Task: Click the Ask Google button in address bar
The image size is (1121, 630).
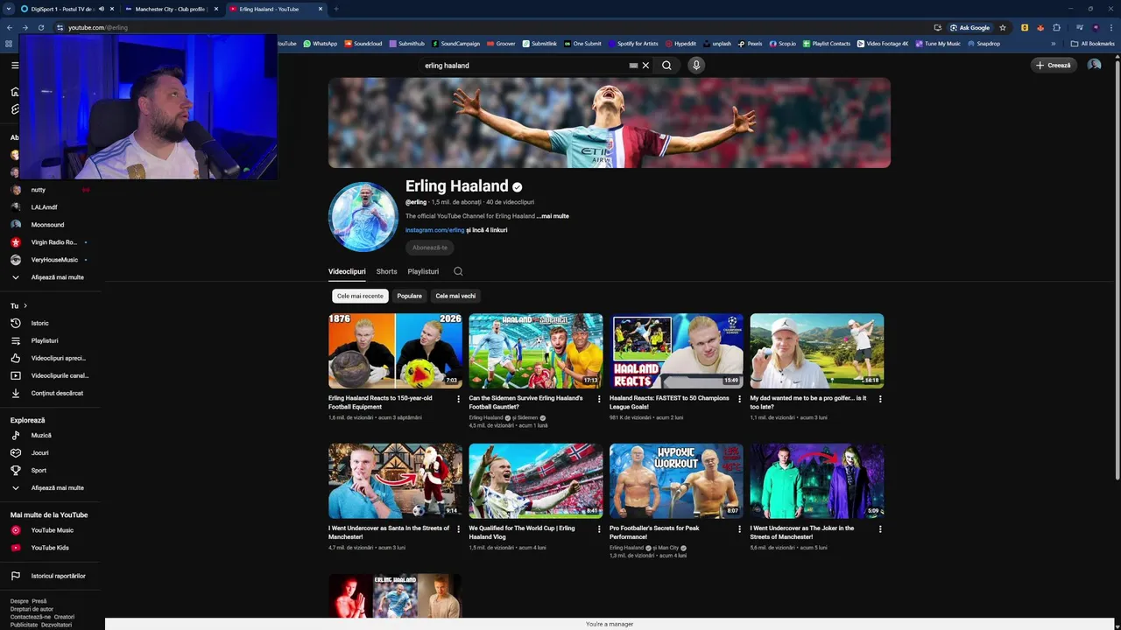Action: 970,28
